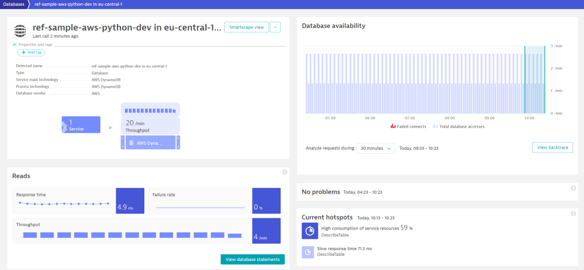Click the info icon in the Reads panel
Image resolution: width=584 pixels, height=270 pixels.
(284, 172)
